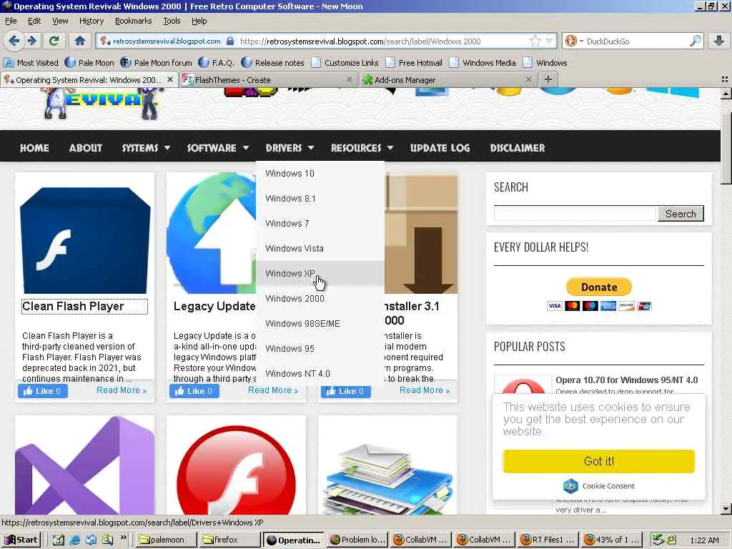Open the Tools menu
Image resolution: width=732 pixels, height=549 pixels.
coord(172,21)
